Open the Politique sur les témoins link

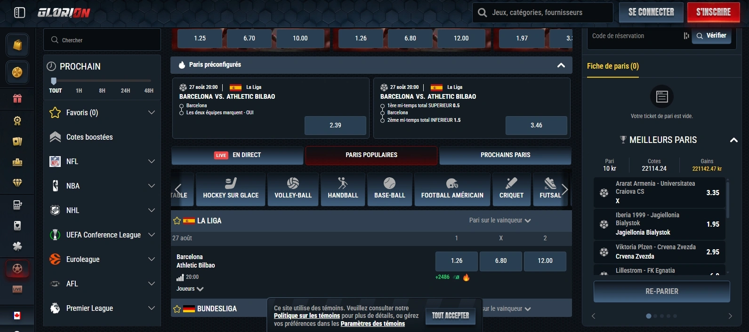pos(307,316)
